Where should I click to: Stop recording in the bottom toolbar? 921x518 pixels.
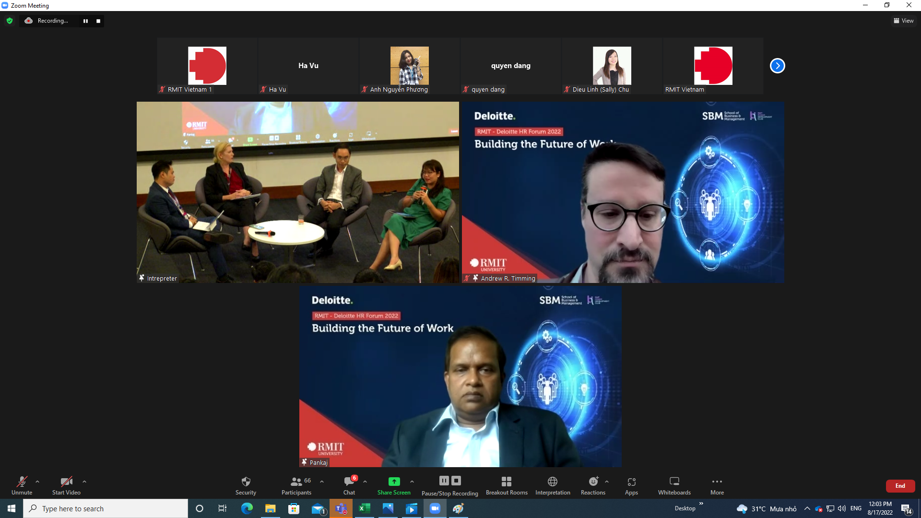point(456,481)
